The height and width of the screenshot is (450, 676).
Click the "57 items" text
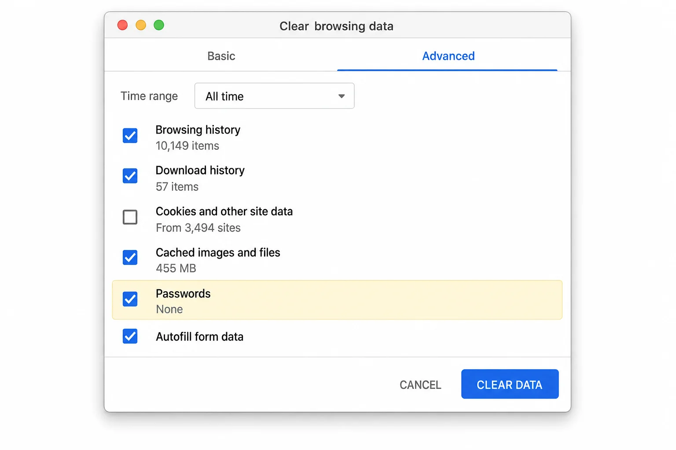177,187
